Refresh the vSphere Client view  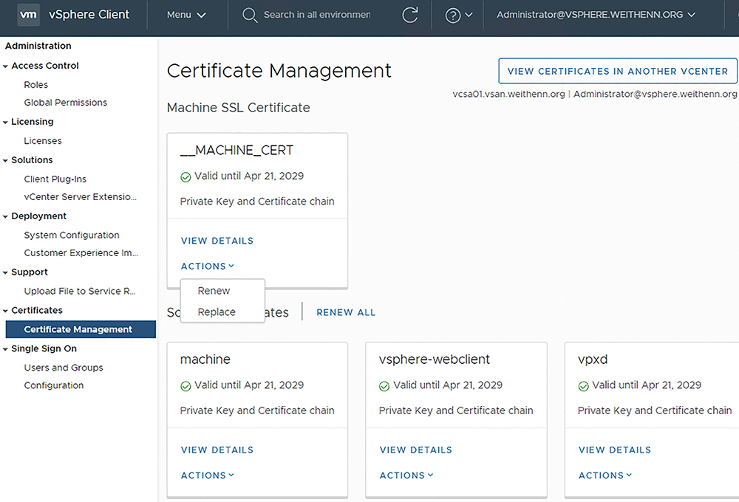point(410,15)
